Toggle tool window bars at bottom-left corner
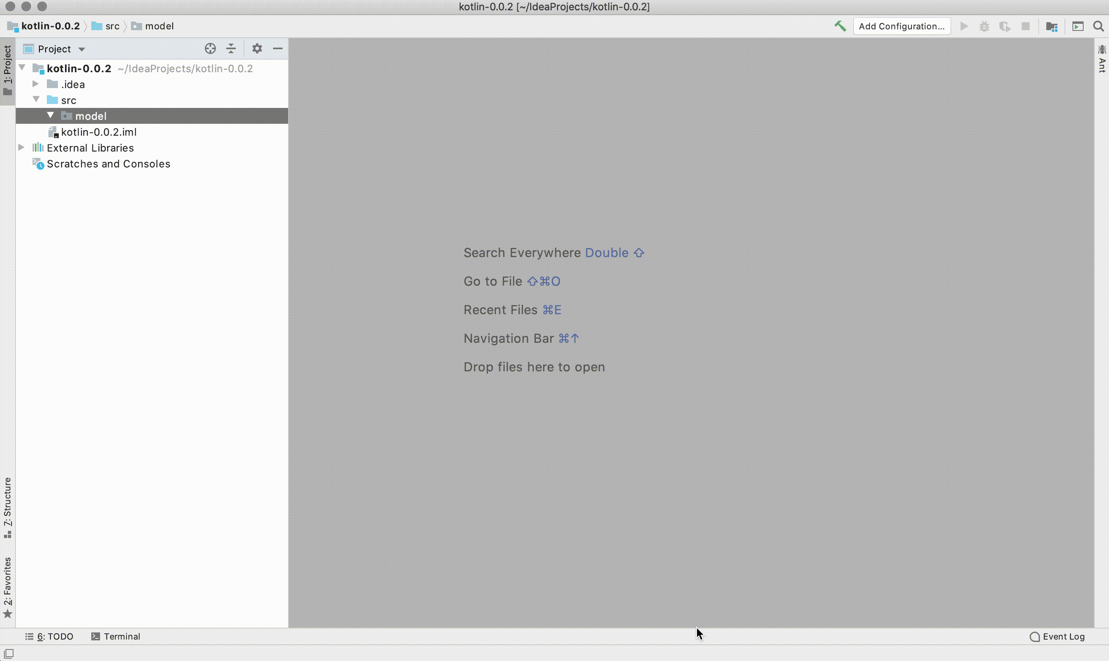 click(x=8, y=653)
